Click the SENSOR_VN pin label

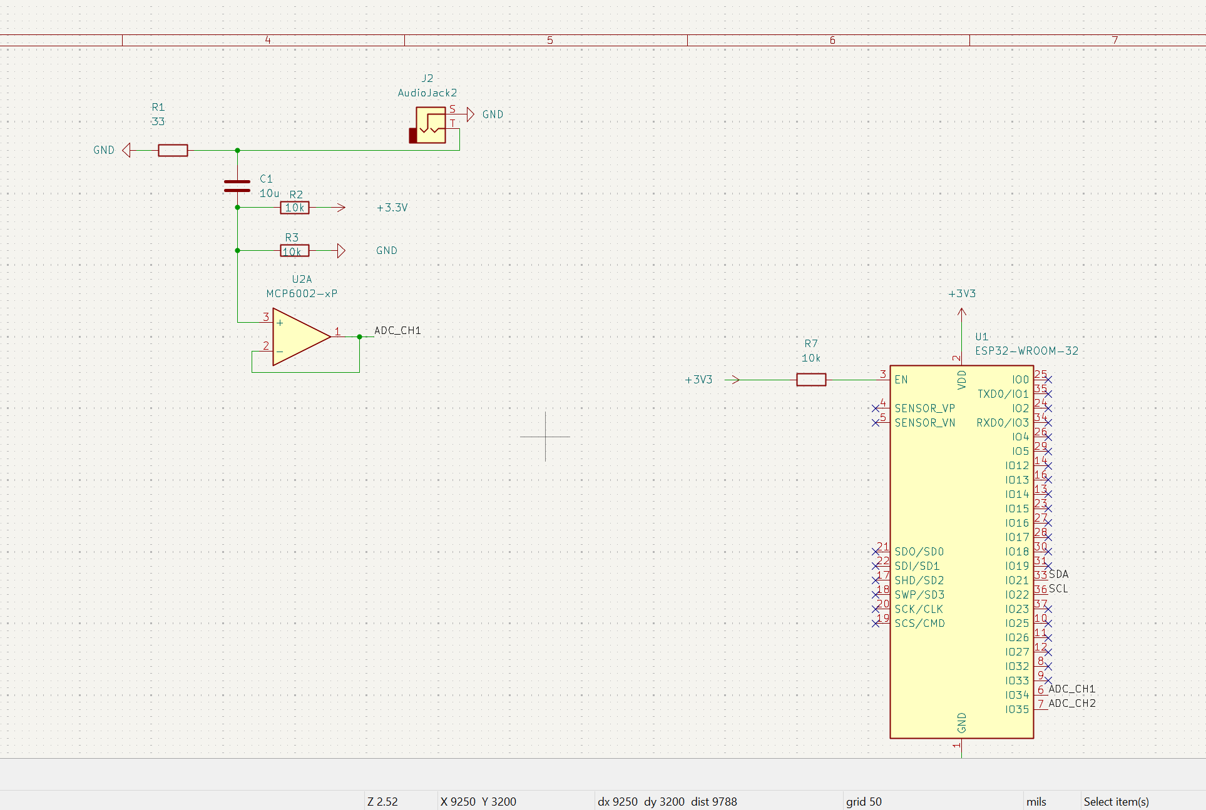point(925,423)
